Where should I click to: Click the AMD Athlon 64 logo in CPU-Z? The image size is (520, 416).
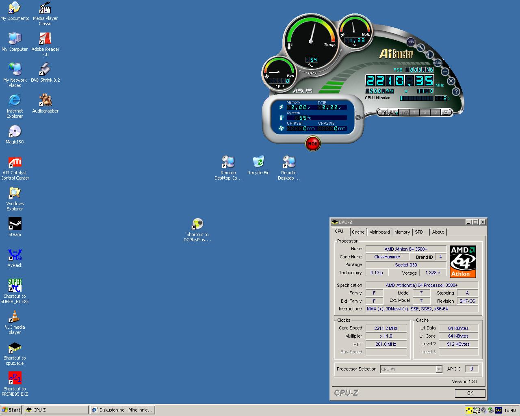click(x=463, y=262)
